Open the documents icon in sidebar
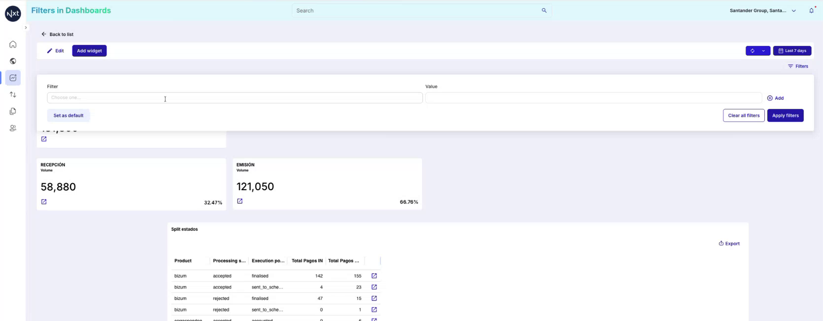Screen dimensions: 823x321 13,111
